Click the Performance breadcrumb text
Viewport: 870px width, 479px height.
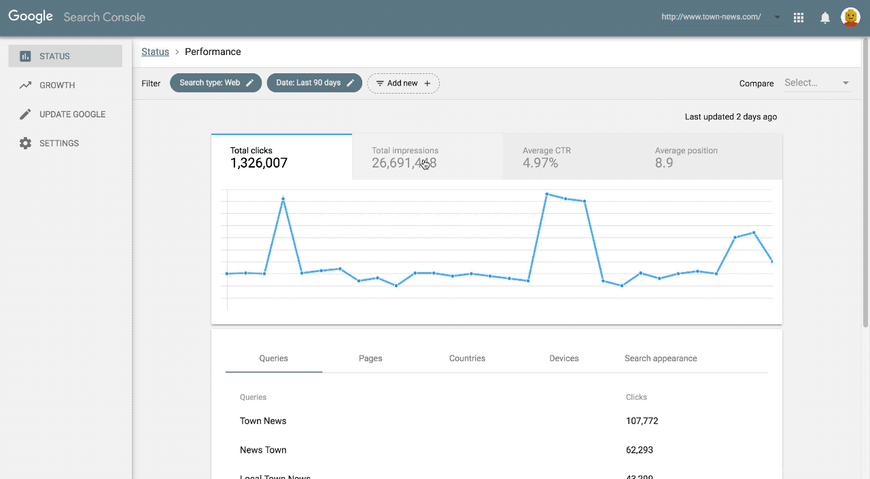(213, 52)
